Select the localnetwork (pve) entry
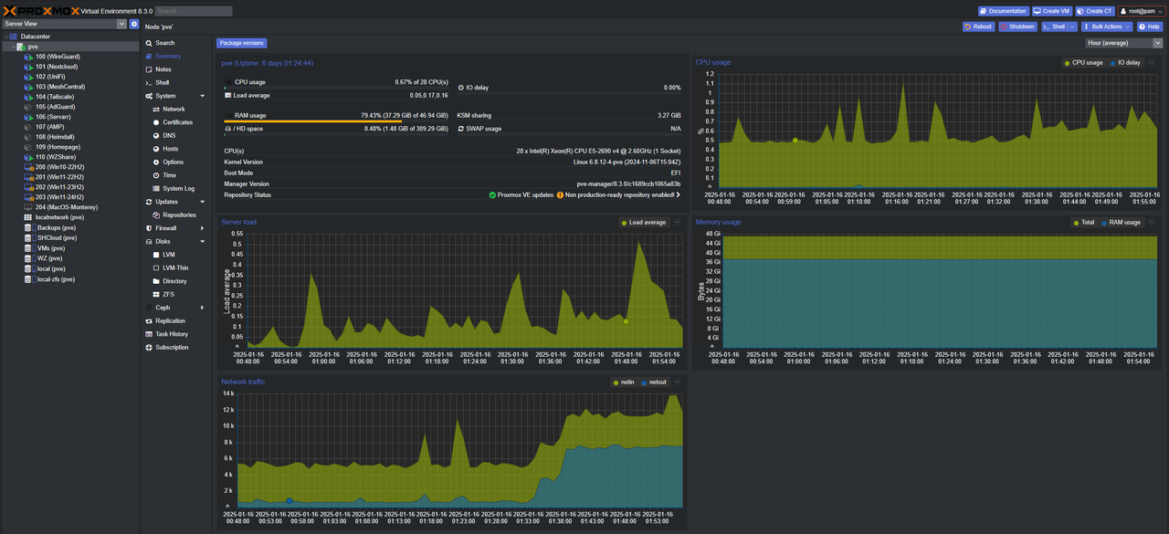 55,217
